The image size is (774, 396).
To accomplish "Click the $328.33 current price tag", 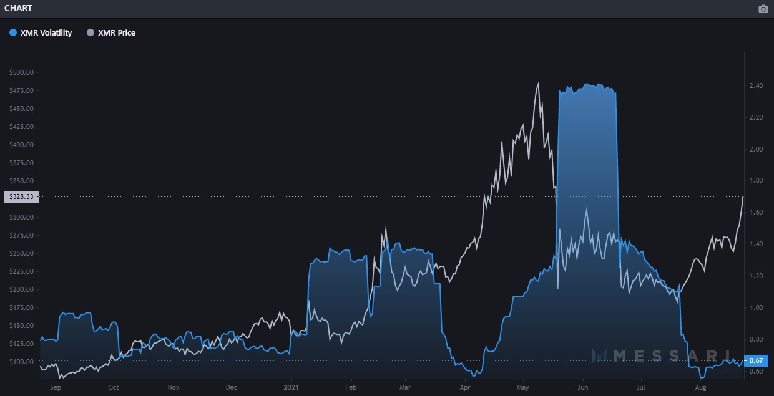I will click(x=22, y=196).
